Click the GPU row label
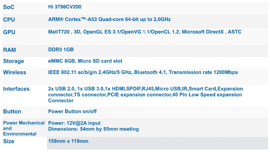The width and height of the screenshot is (270, 152). click(9, 32)
